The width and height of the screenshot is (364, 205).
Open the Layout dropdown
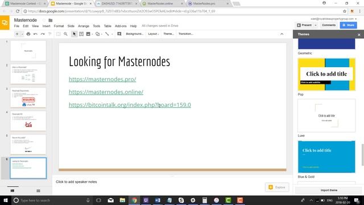click(x=154, y=34)
